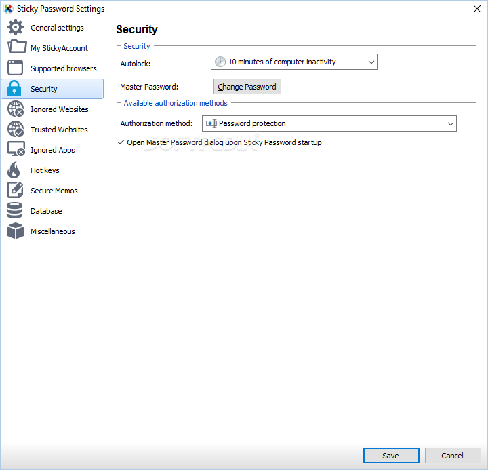Uncheck Open Master Password dialog upon startup
Image resolution: width=488 pixels, height=470 pixels.
pos(121,142)
